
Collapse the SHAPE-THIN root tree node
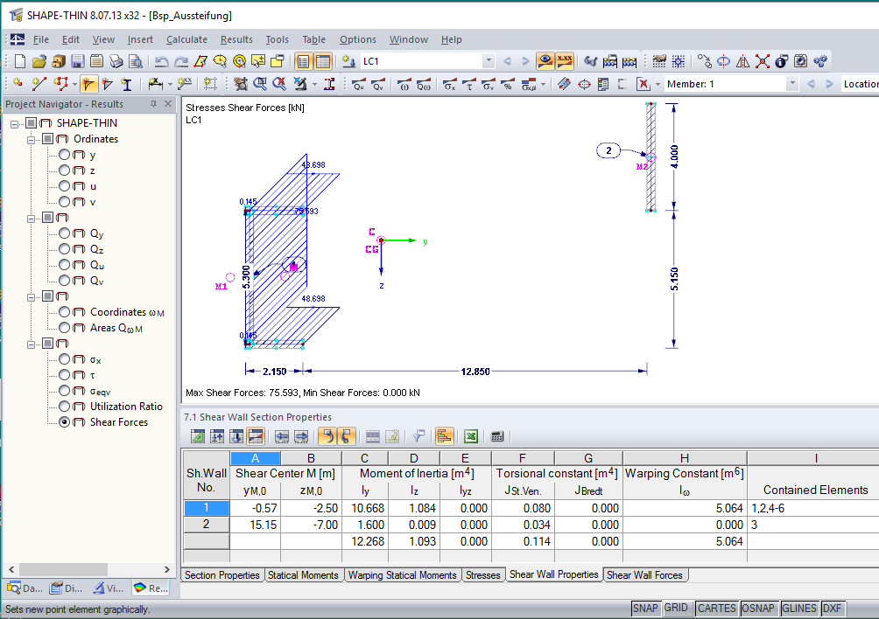tap(15, 123)
